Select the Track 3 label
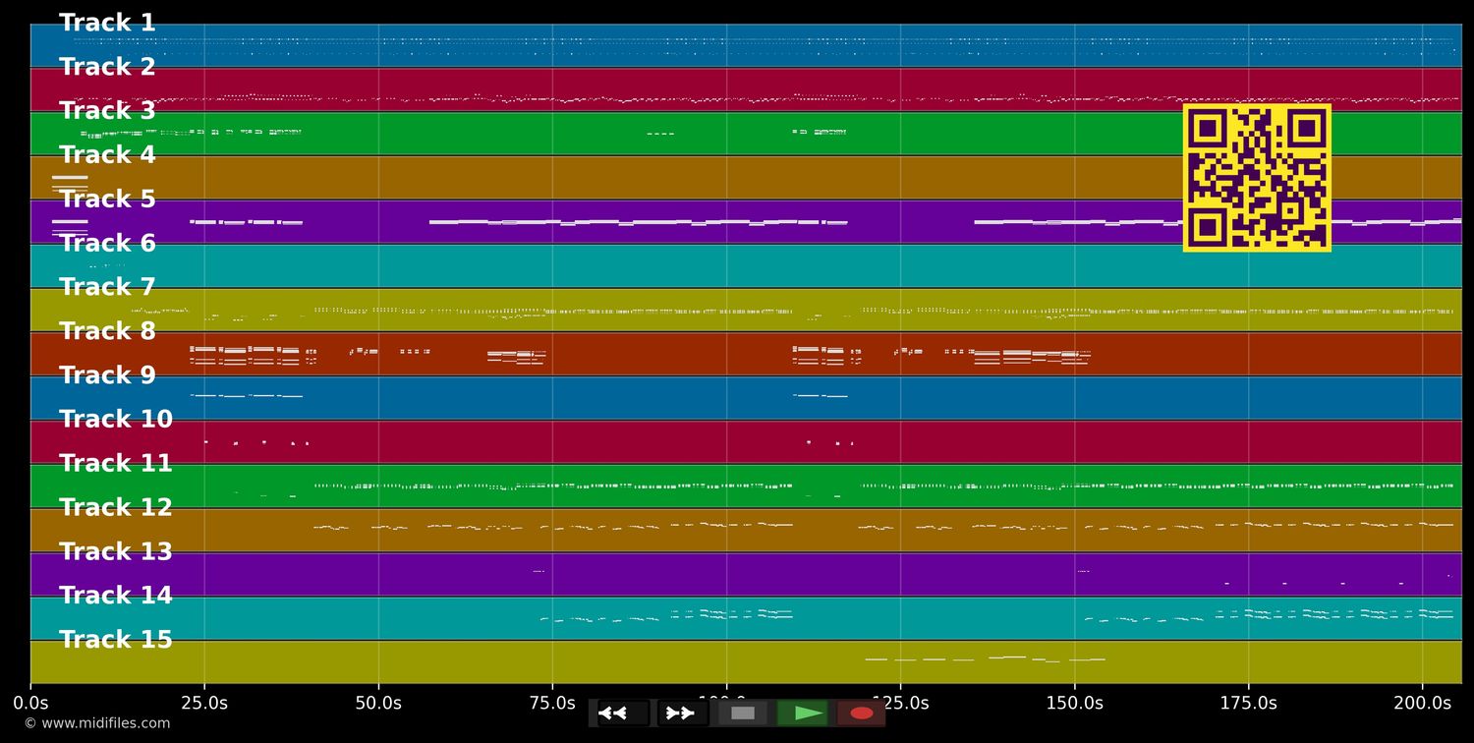The width and height of the screenshot is (1474, 743). point(107,111)
